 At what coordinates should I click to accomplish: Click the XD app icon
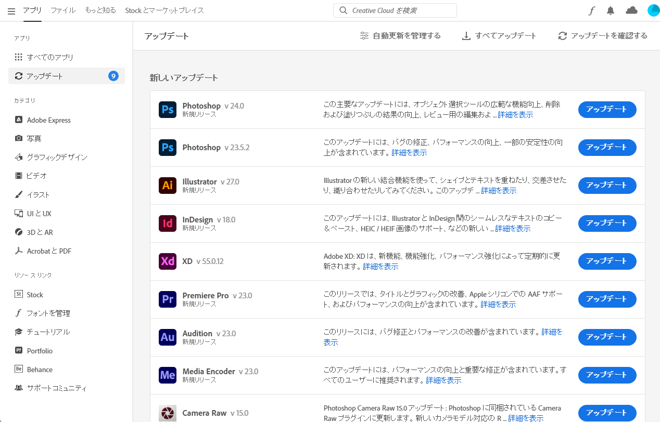168,261
